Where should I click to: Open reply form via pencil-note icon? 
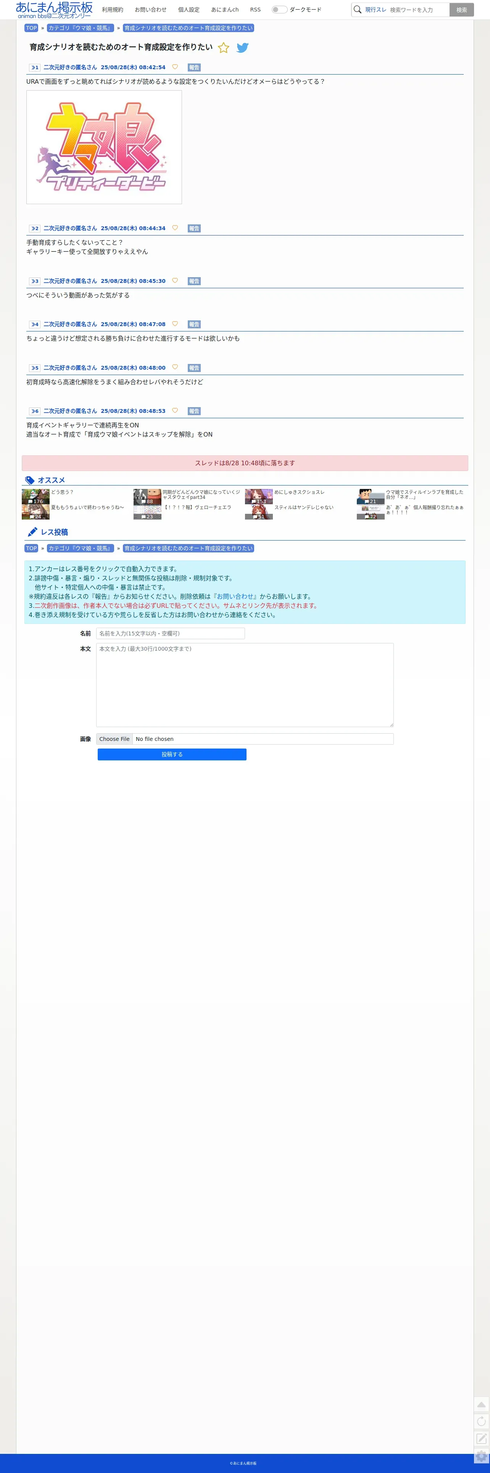coord(482,1439)
